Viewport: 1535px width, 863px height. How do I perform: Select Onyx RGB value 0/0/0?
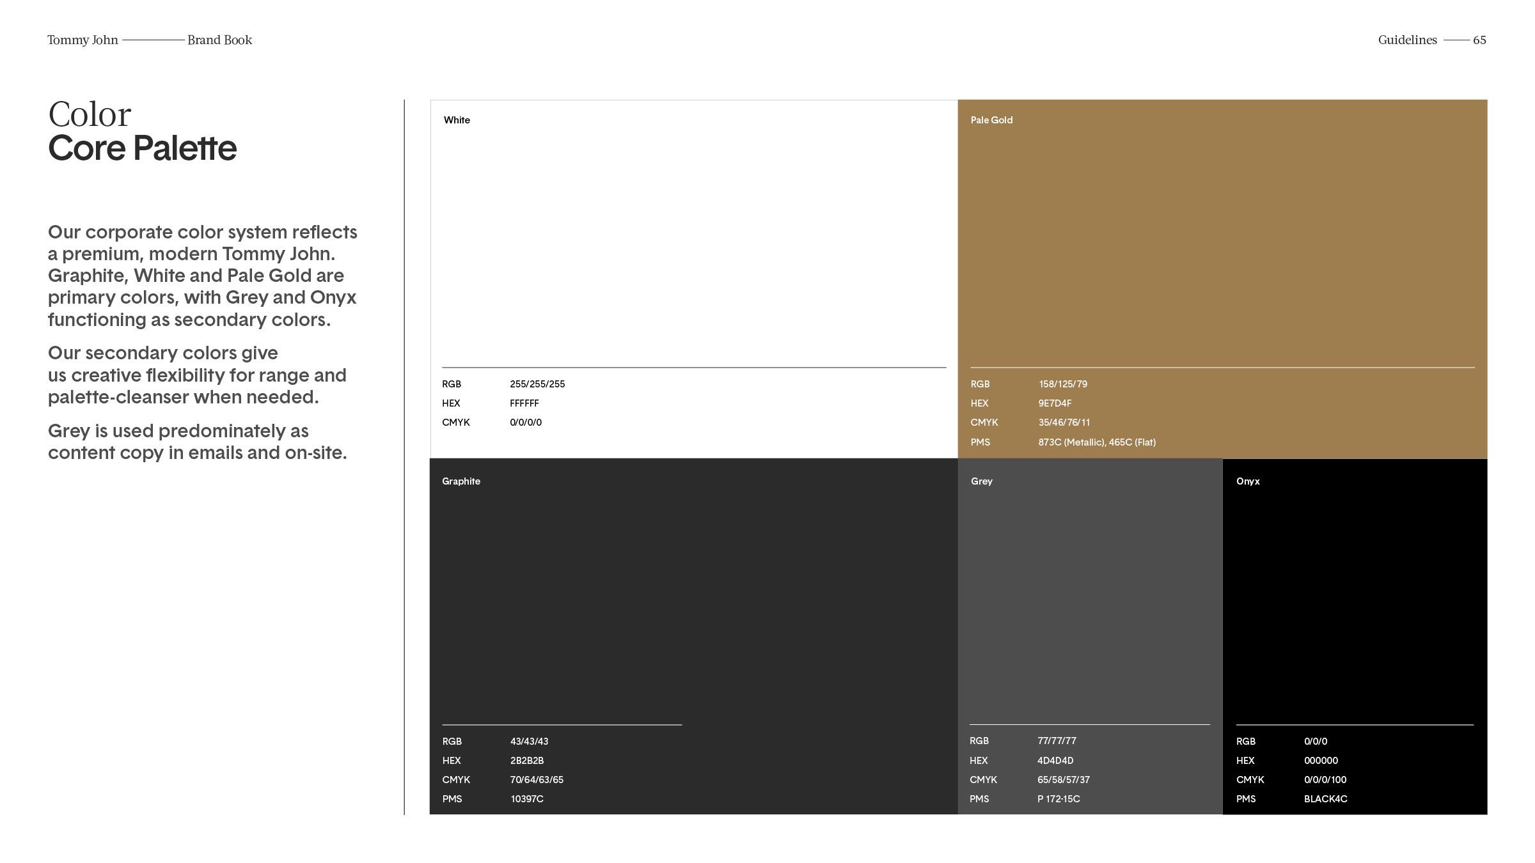click(1316, 742)
